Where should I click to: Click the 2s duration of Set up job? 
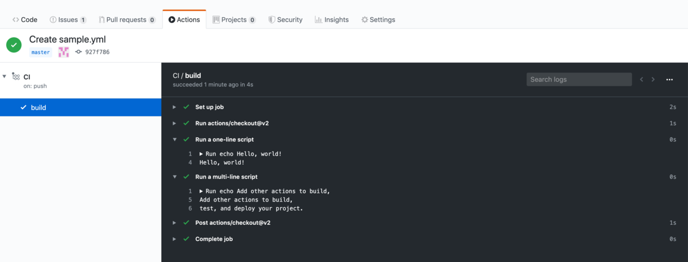coord(673,107)
